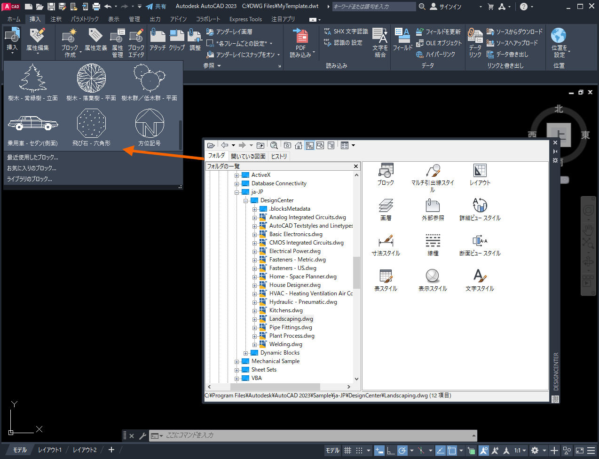Image resolution: width=599 pixels, height=459 pixels.
Task: Click the folder tree vertical scrollbar thumb
Action: click(x=356, y=272)
